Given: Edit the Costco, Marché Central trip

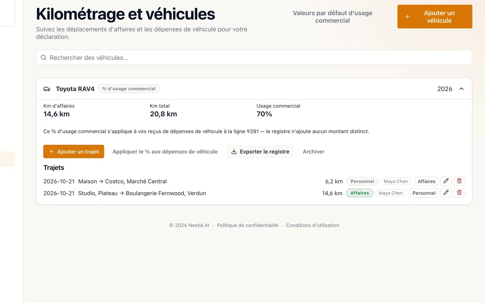Looking at the screenshot, I should coord(446,181).
